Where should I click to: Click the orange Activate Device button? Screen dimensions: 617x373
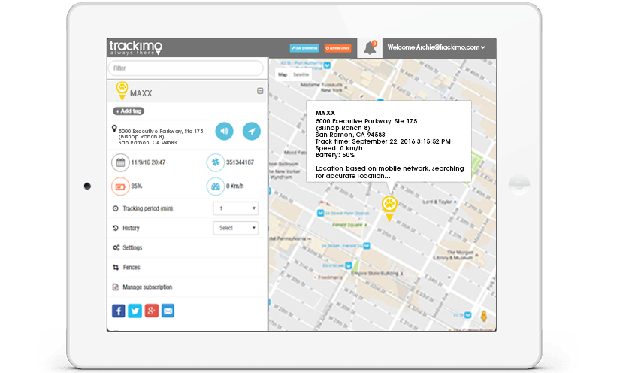[337, 48]
